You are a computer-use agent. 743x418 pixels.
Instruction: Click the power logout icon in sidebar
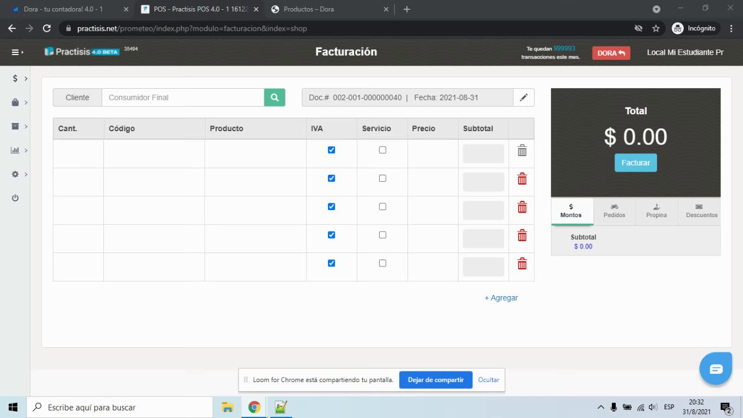click(15, 198)
